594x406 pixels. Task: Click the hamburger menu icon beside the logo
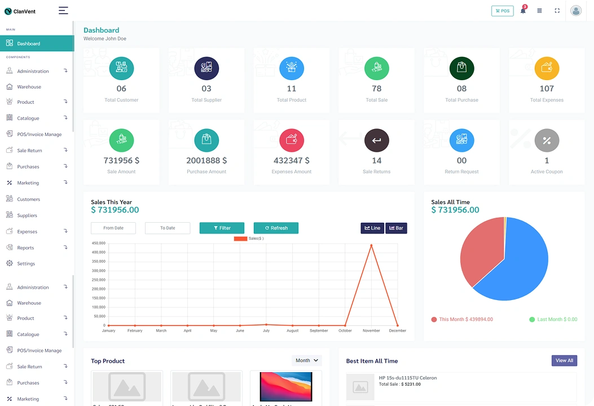click(63, 11)
